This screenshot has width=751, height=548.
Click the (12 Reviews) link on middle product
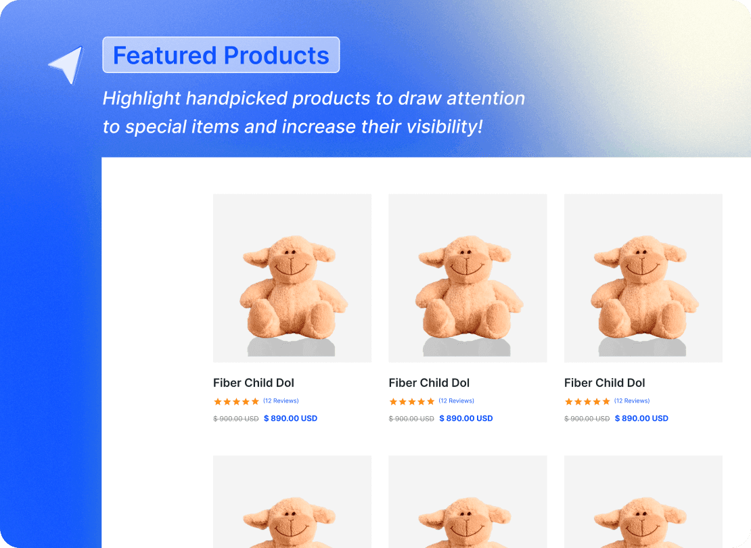click(x=457, y=401)
